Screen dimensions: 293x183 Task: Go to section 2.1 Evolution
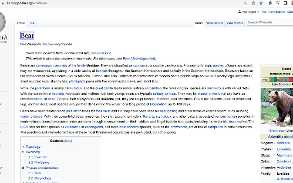[x=41, y=157]
